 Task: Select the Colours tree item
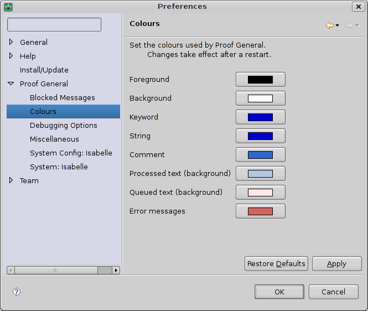(x=64, y=111)
